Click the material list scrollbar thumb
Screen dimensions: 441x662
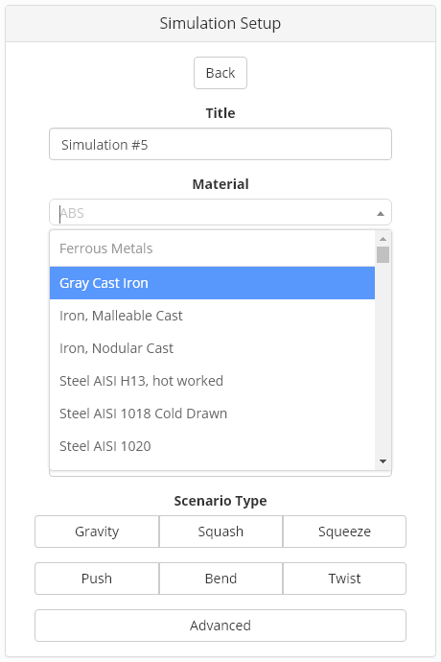(383, 254)
